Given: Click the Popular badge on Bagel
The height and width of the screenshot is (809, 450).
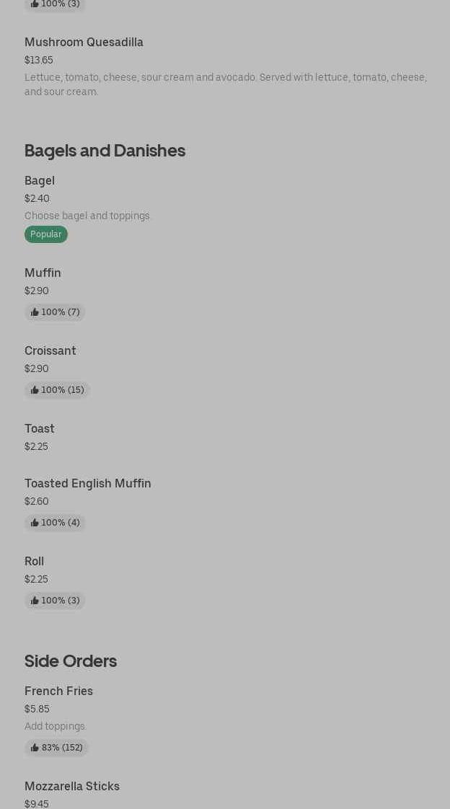Looking at the screenshot, I should click(46, 234).
